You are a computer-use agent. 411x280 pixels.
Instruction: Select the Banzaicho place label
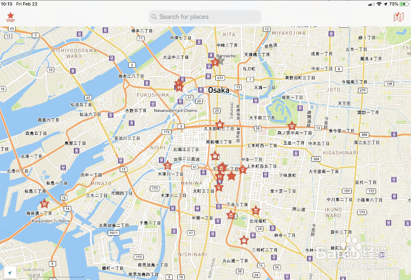click(226, 56)
